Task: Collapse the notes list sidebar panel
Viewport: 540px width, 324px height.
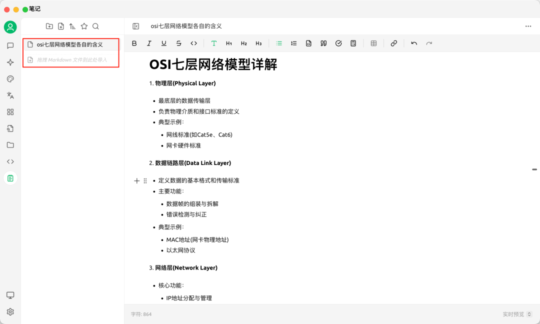Action: point(135,26)
